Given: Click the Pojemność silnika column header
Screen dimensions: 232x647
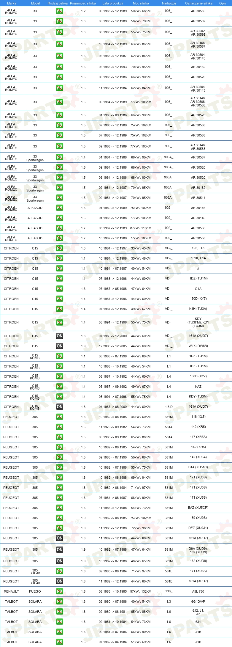Looking at the screenshot, I should click(x=83, y=3).
